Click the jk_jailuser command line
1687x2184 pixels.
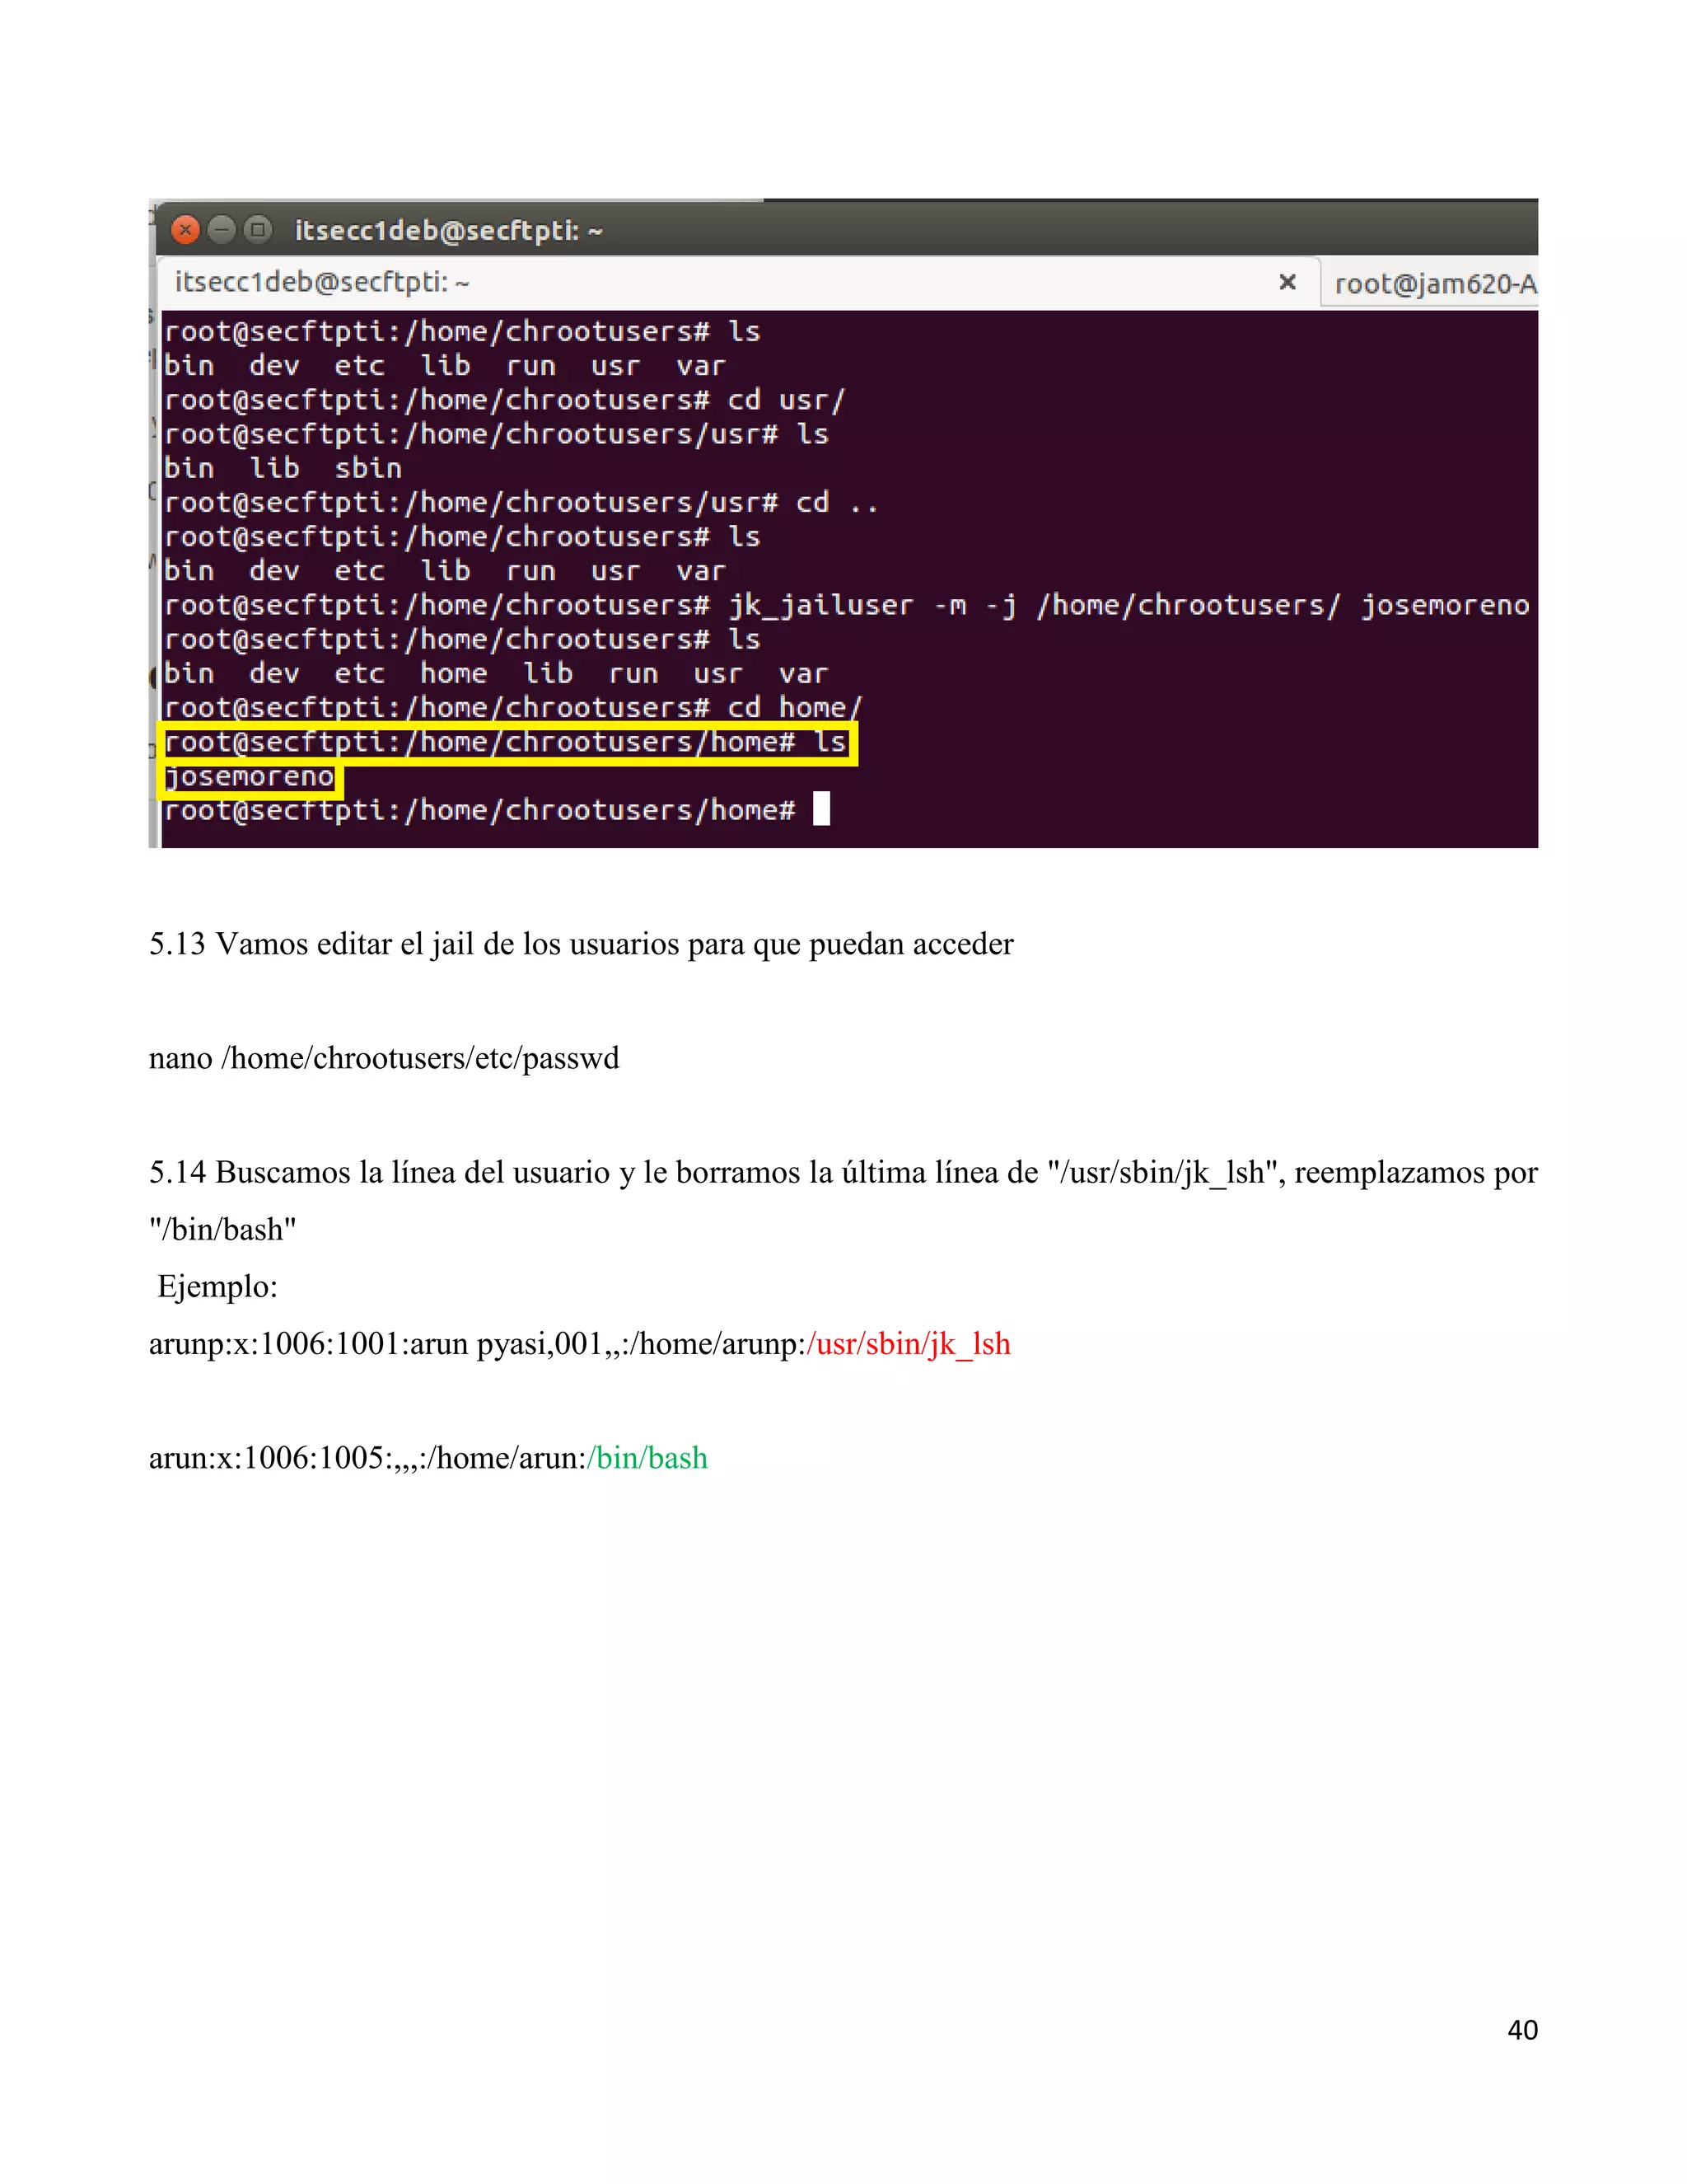847,605
